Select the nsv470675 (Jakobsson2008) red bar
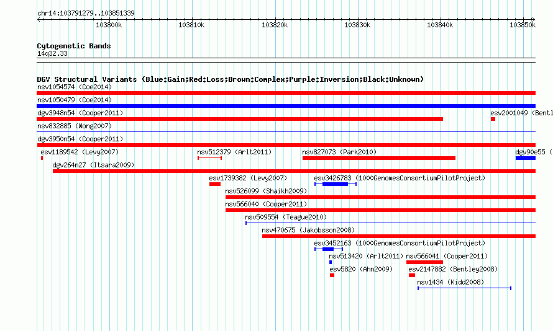553x331 pixels. [x=399, y=236]
